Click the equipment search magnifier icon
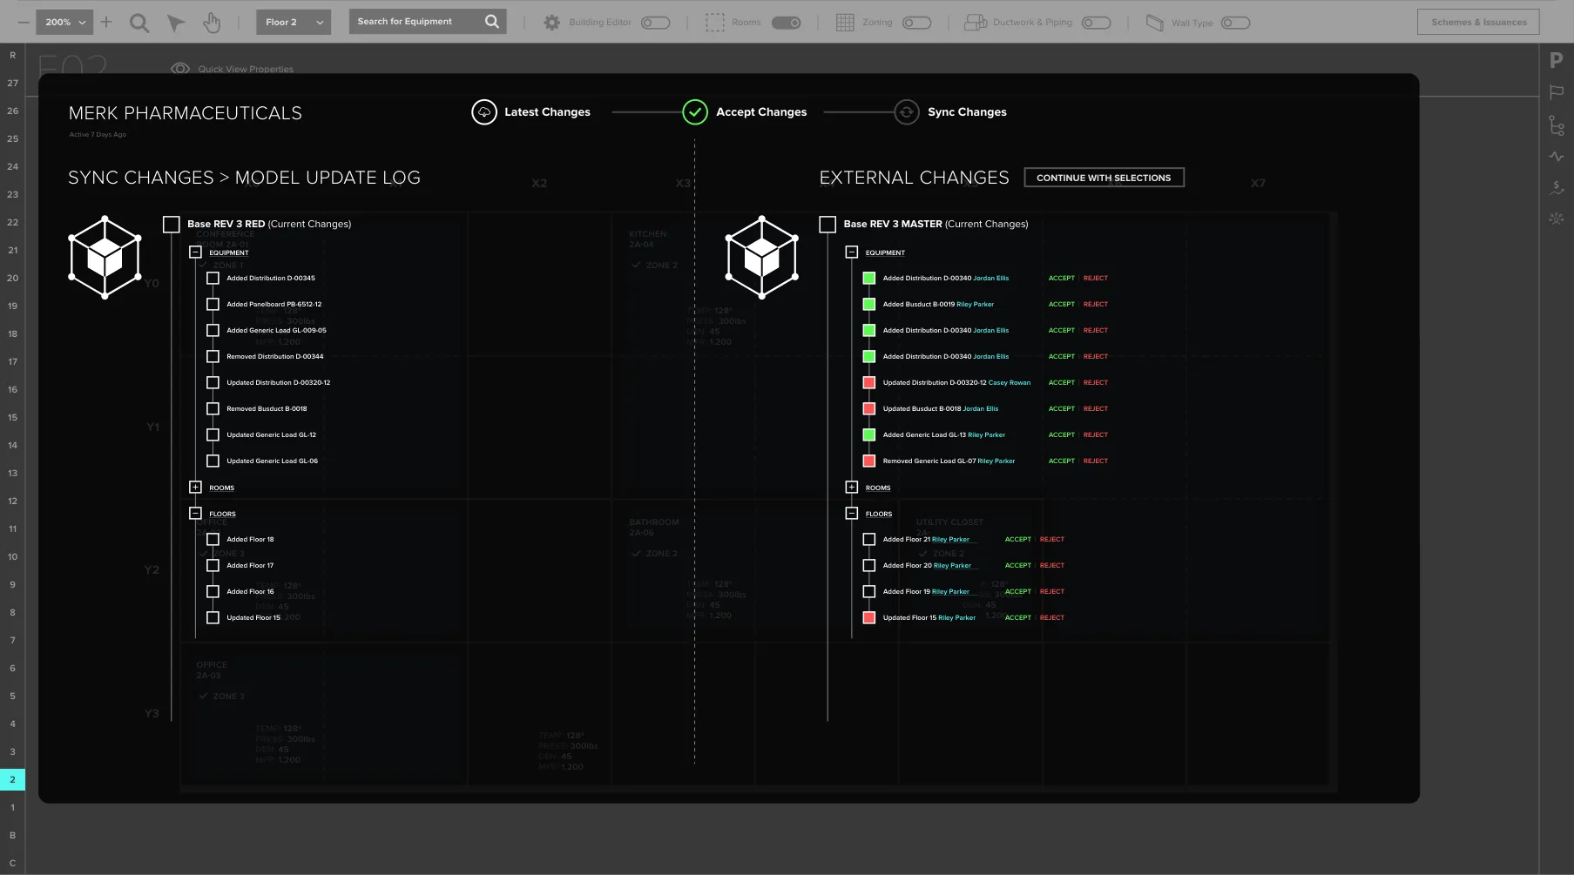 click(x=492, y=22)
